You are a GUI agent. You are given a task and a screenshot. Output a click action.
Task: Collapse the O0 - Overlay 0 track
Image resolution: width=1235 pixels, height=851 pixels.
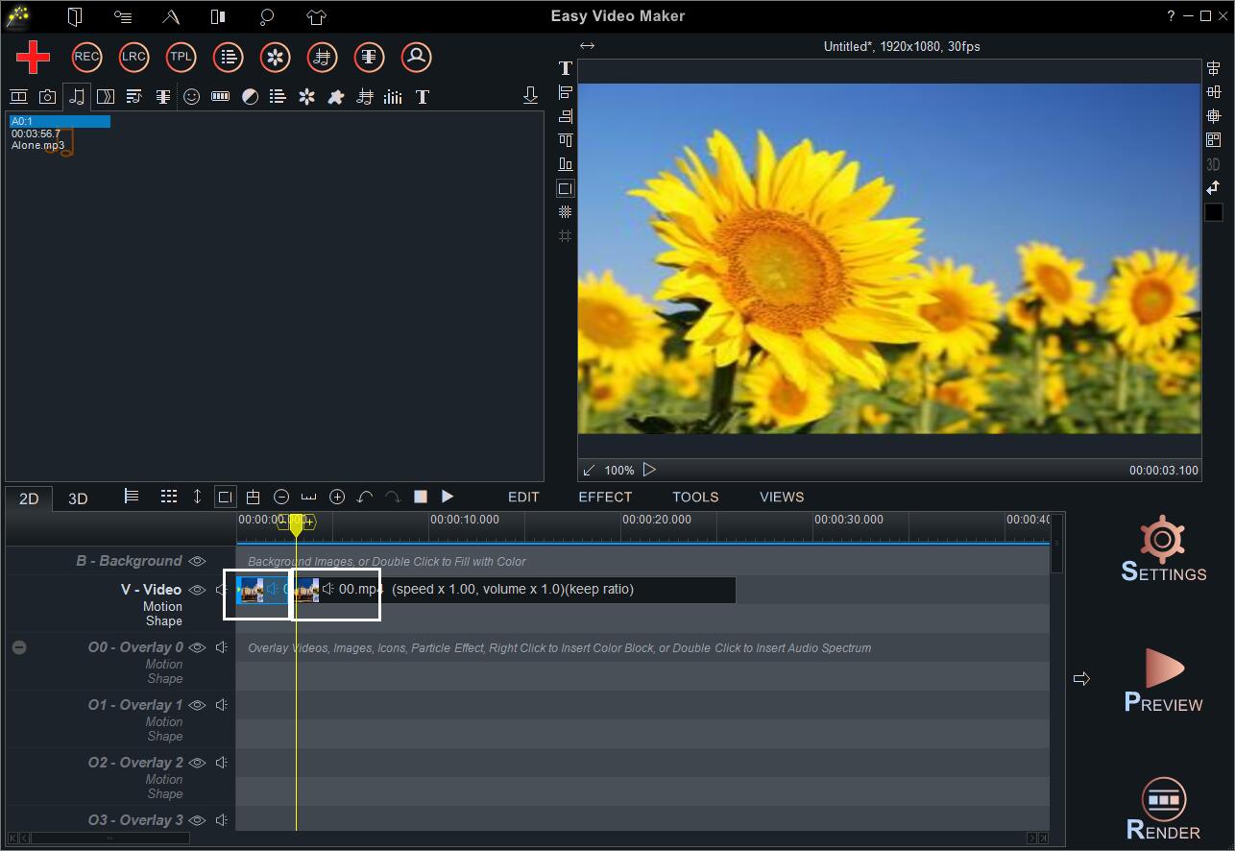(19, 646)
